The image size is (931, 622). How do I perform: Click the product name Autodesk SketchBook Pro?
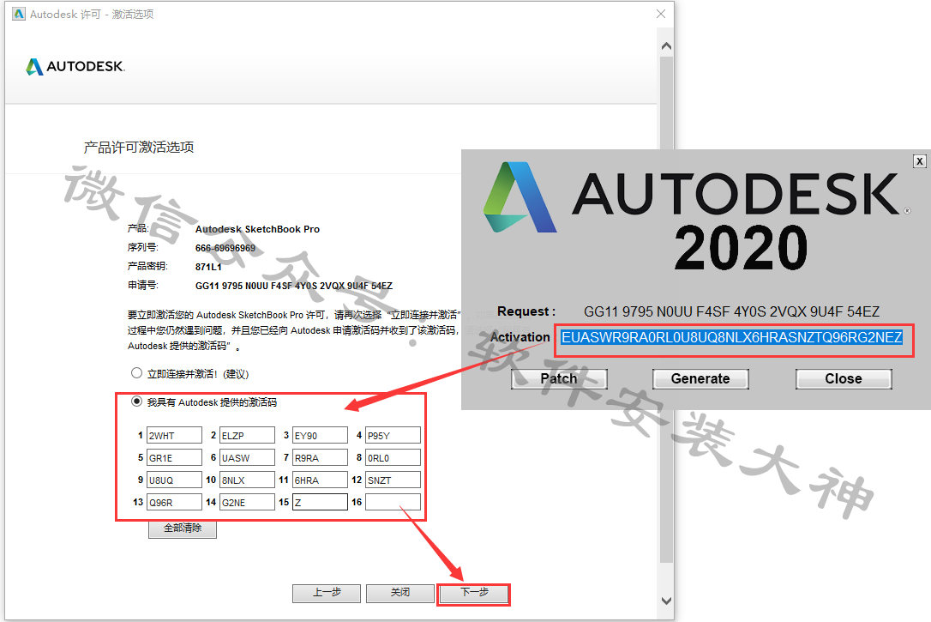(x=257, y=229)
